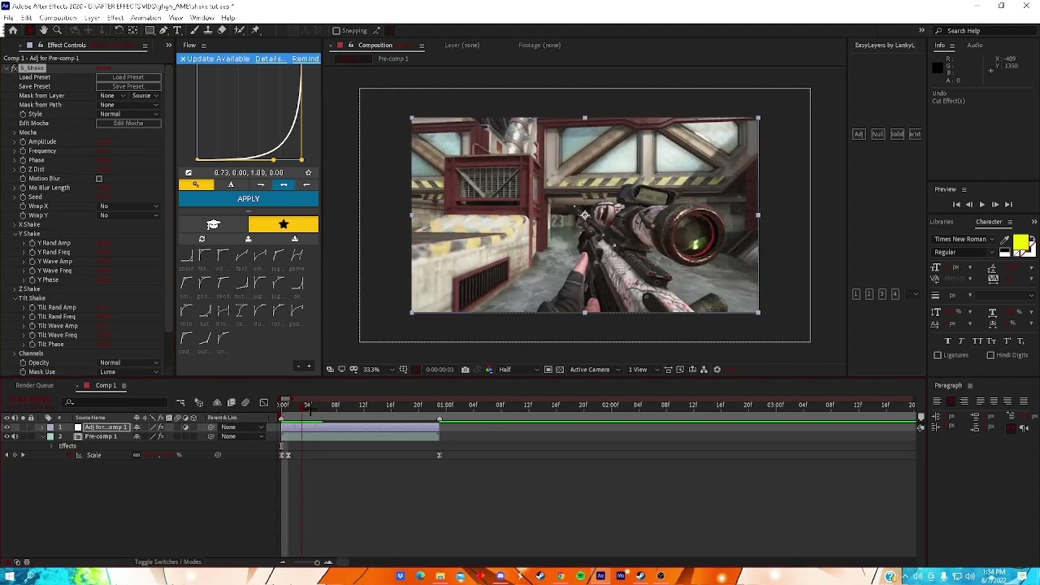Select the Home tool in the toolbar

coord(13,30)
